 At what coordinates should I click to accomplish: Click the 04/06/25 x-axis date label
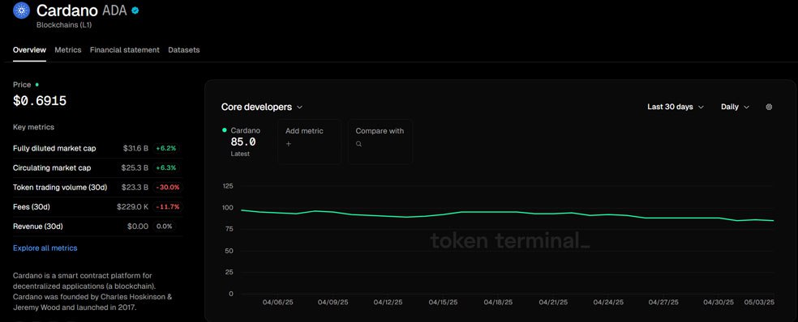(278, 303)
